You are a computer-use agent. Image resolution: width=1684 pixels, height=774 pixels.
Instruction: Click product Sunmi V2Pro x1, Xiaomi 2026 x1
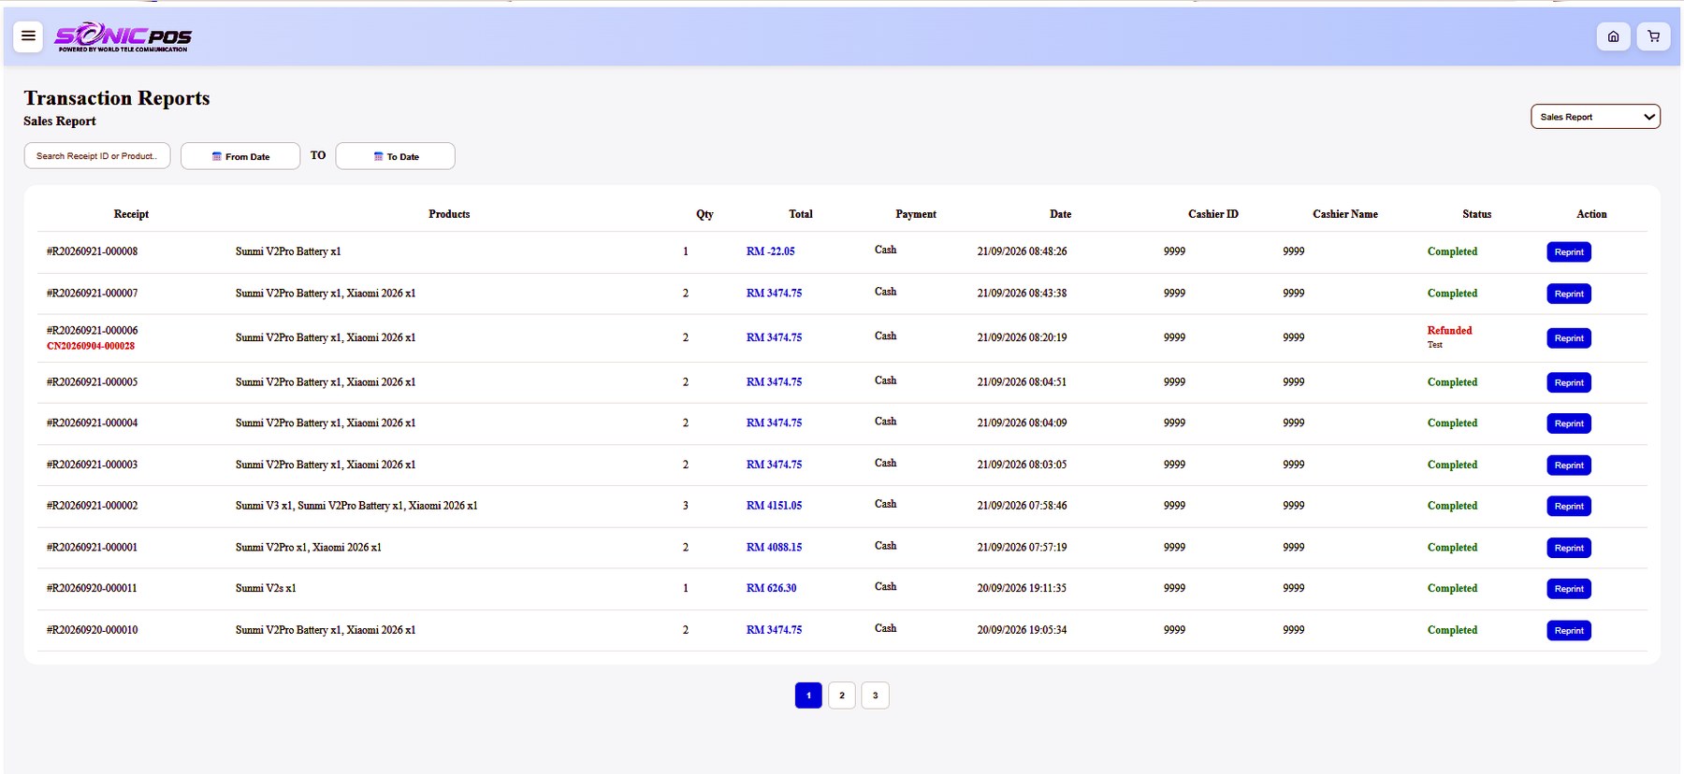click(308, 548)
